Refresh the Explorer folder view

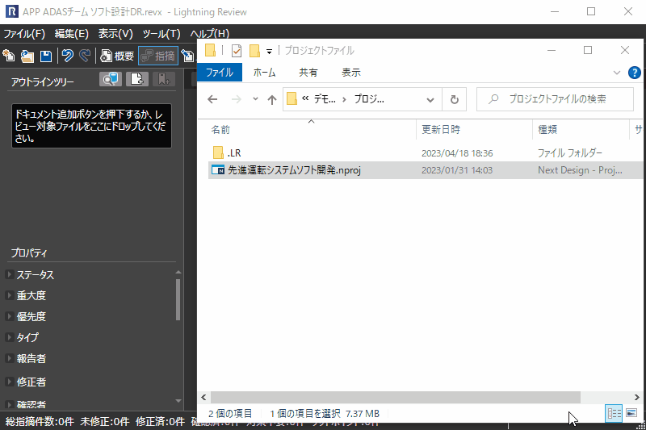point(454,99)
